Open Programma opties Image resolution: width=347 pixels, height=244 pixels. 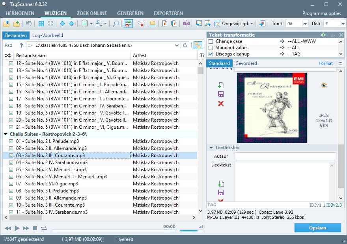pyautogui.click(x=321, y=13)
